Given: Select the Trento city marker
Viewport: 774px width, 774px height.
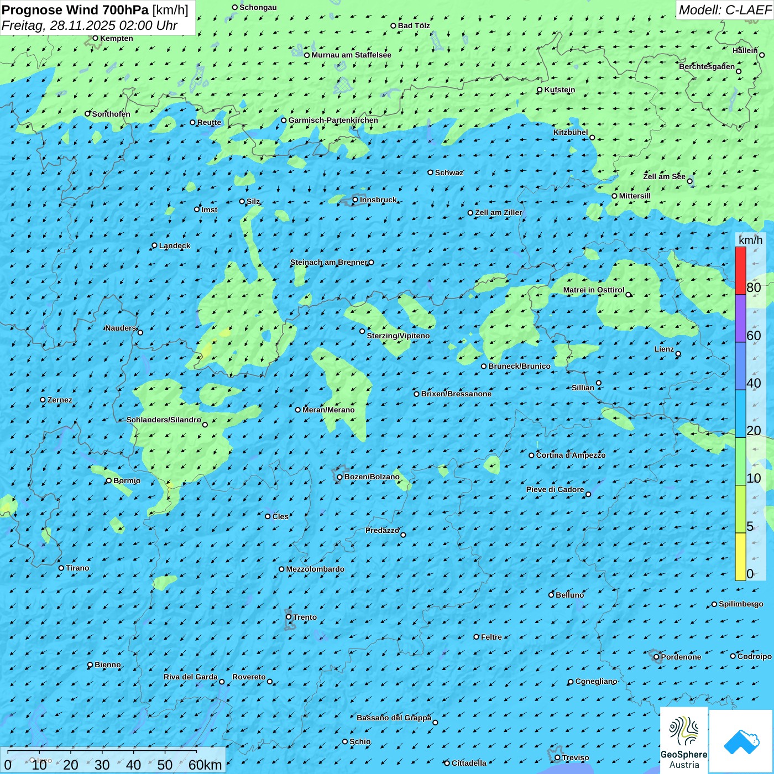Looking at the screenshot, I should 289,617.
